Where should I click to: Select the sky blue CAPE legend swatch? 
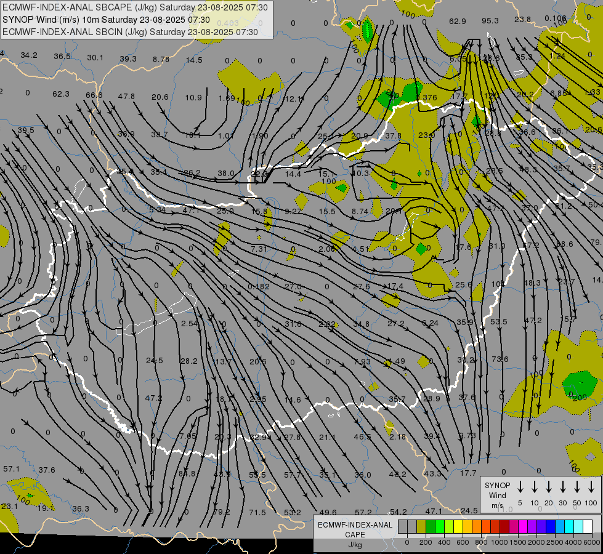561,526
